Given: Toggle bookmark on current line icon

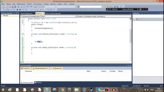Looking at the screenshot, I should pyautogui.click(x=29, y=10).
